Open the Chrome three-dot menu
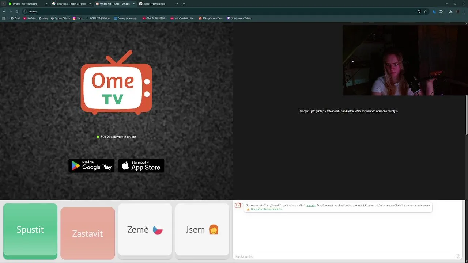Screen dimensions: 468x263 tap(464, 11)
